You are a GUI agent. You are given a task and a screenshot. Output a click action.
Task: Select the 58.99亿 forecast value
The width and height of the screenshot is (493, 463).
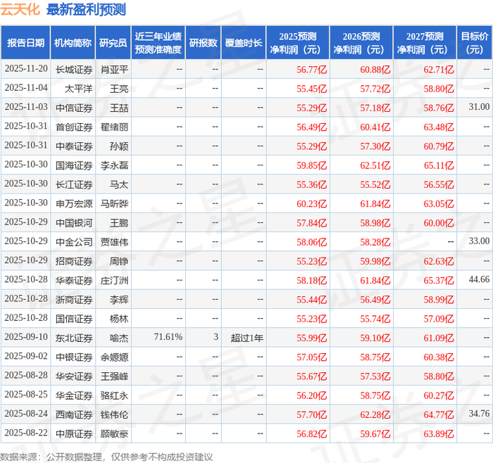click(439, 300)
